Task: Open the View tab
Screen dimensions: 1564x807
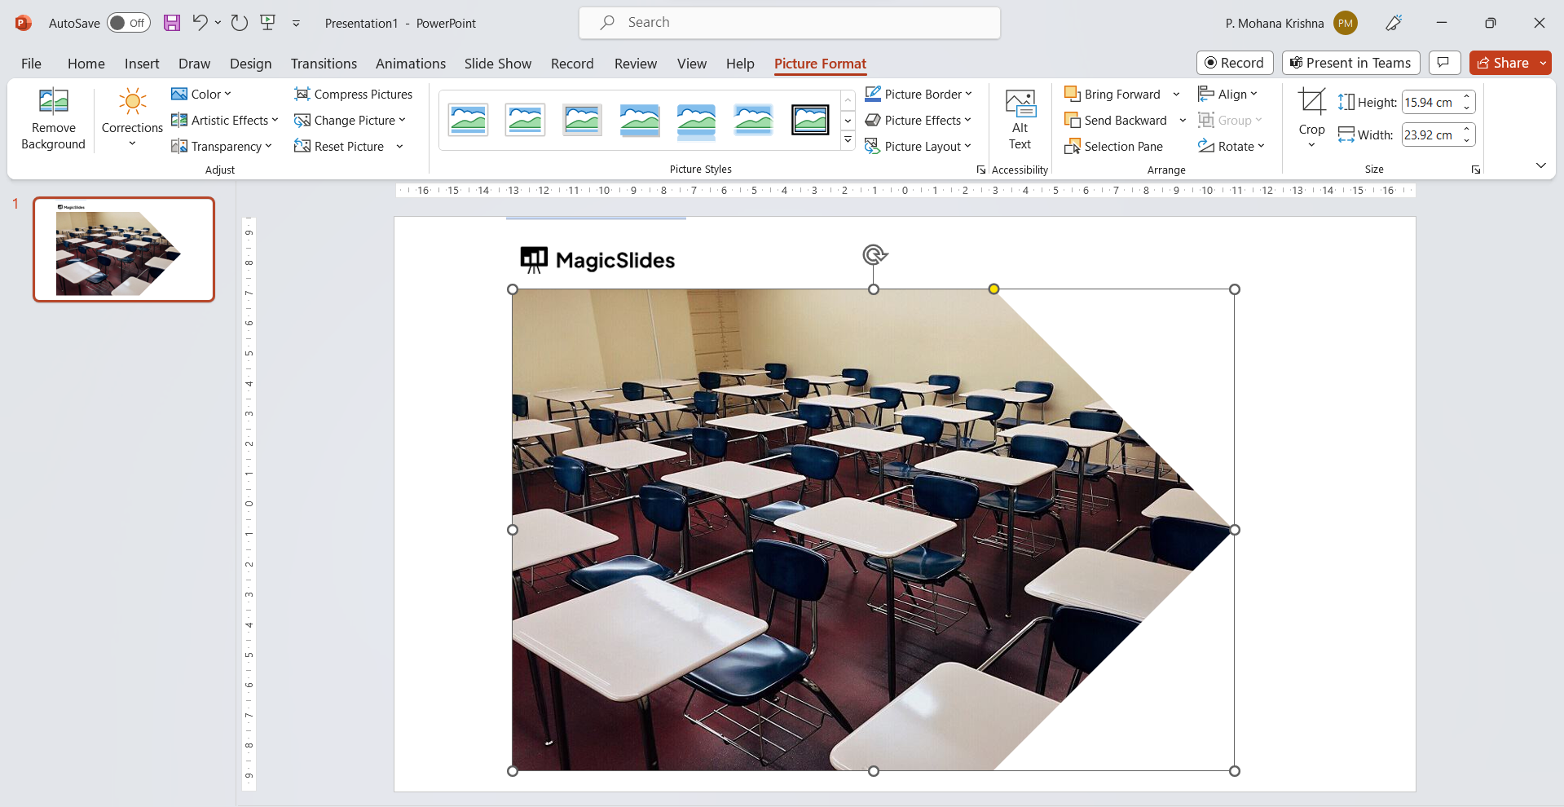Action: (x=692, y=64)
